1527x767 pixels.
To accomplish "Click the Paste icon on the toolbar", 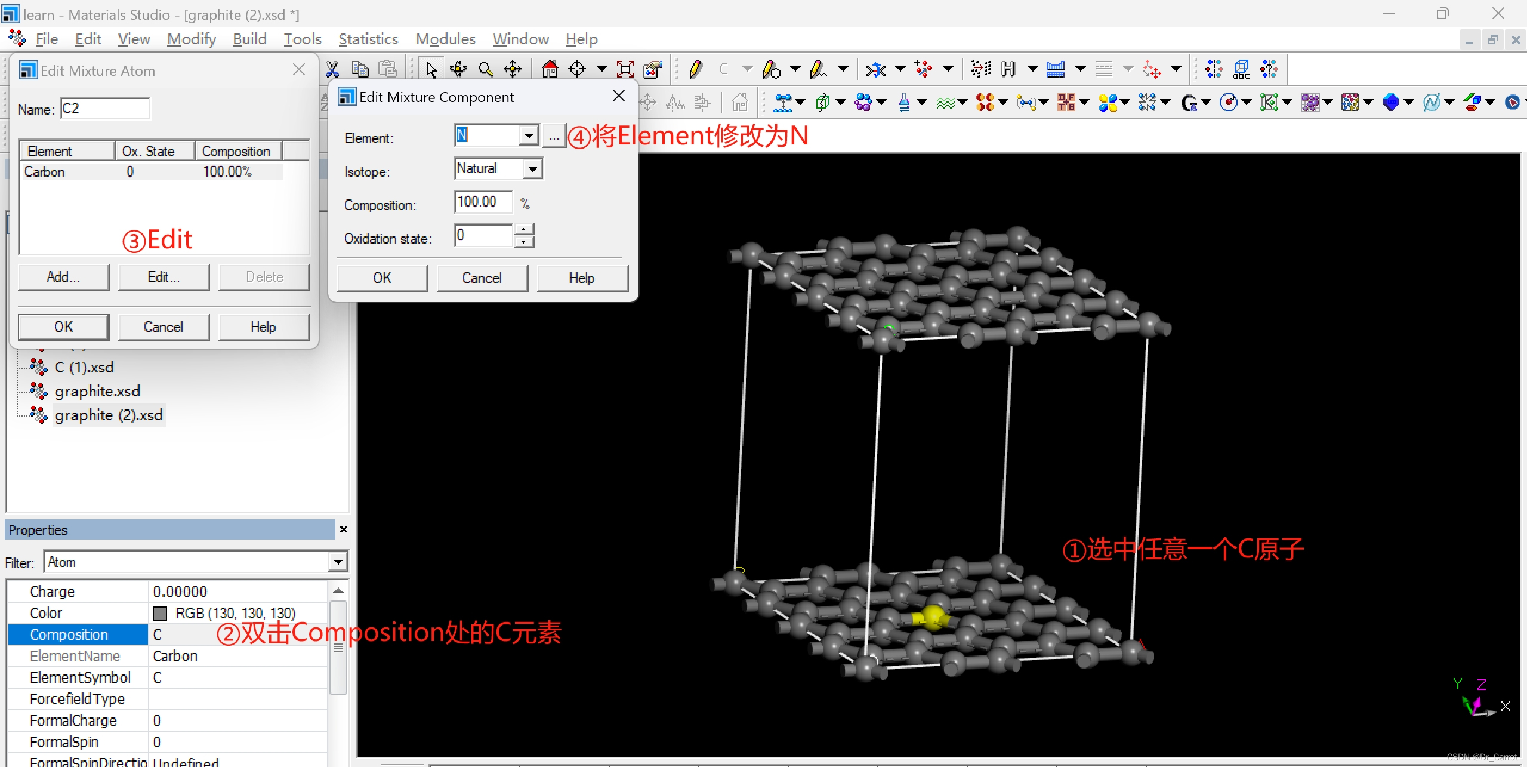I will pos(388,69).
